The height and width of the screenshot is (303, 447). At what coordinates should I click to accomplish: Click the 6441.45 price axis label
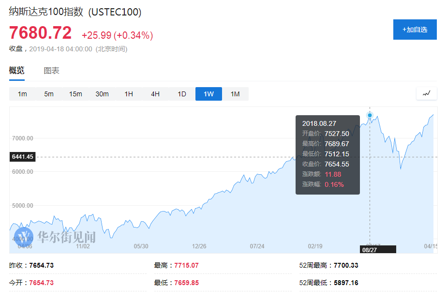click(x=23, y=157)
